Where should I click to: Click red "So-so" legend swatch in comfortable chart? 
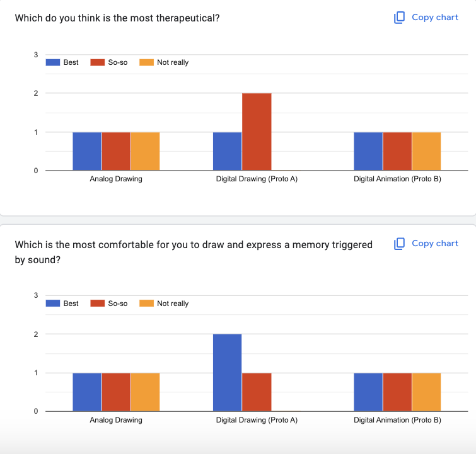pyautogui.click(x=98, y=304)
